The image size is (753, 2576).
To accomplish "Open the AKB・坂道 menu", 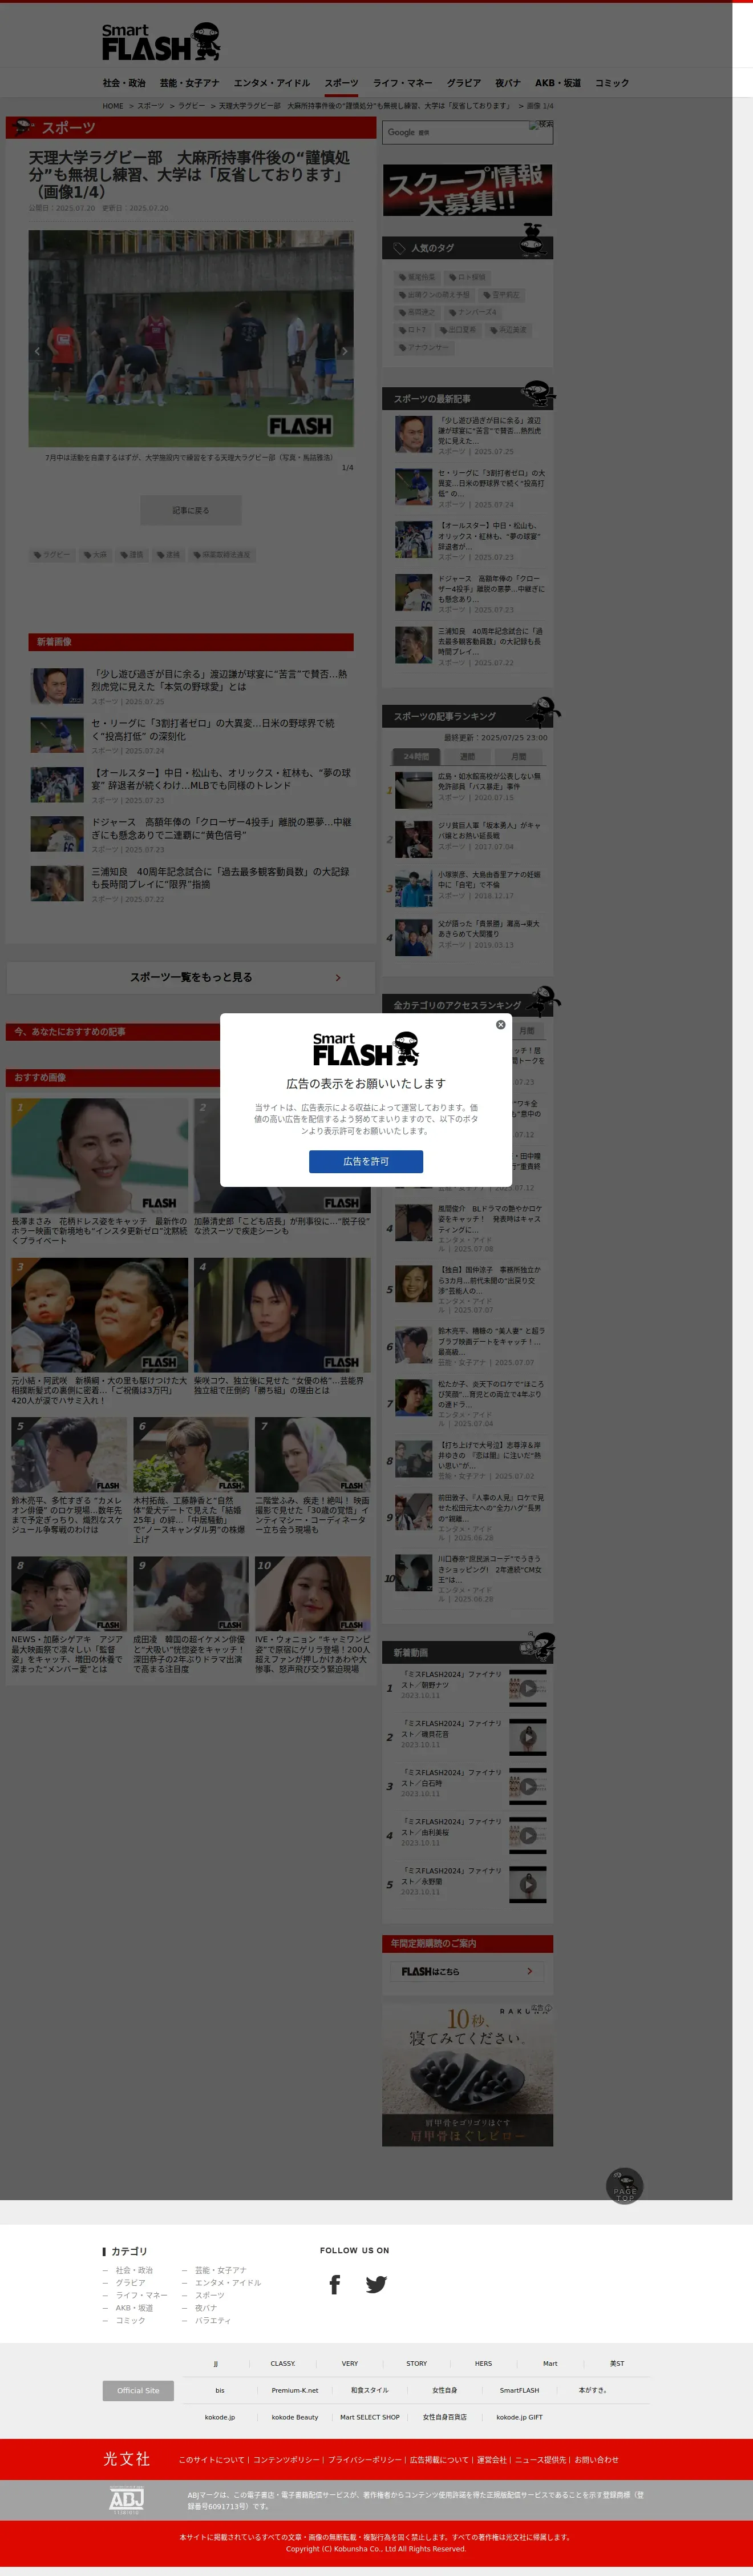I will (x=557, y=83).
